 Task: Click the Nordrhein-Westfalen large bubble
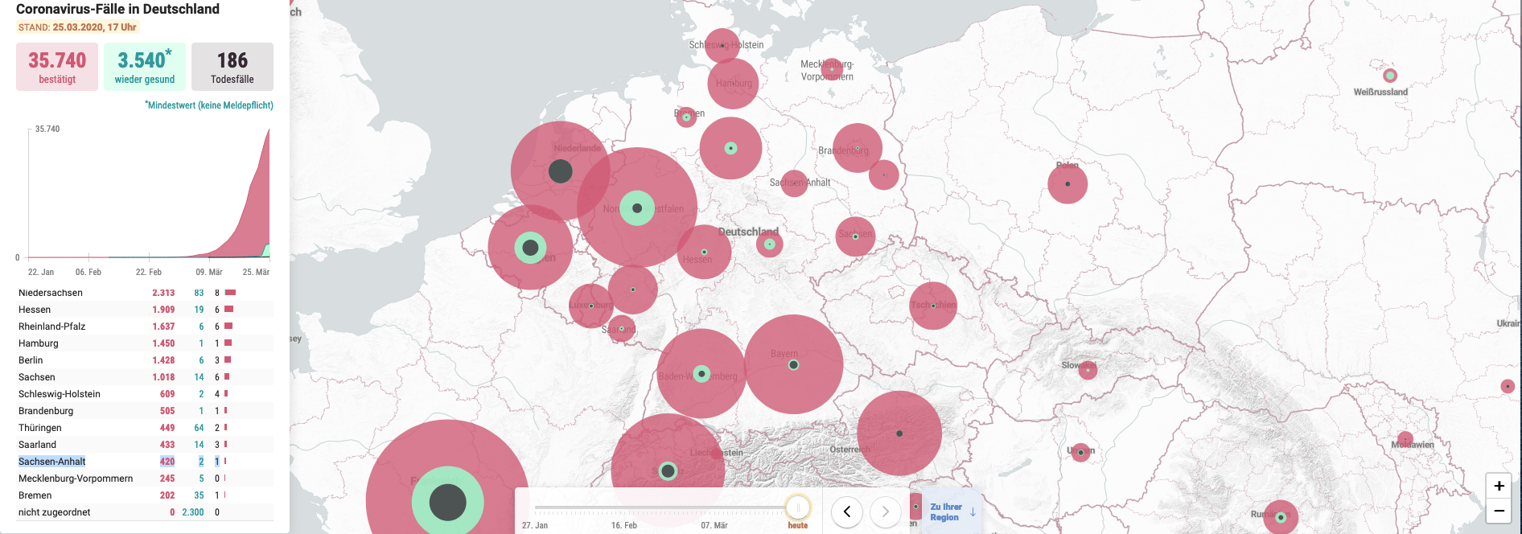click(x=637, y=207)
